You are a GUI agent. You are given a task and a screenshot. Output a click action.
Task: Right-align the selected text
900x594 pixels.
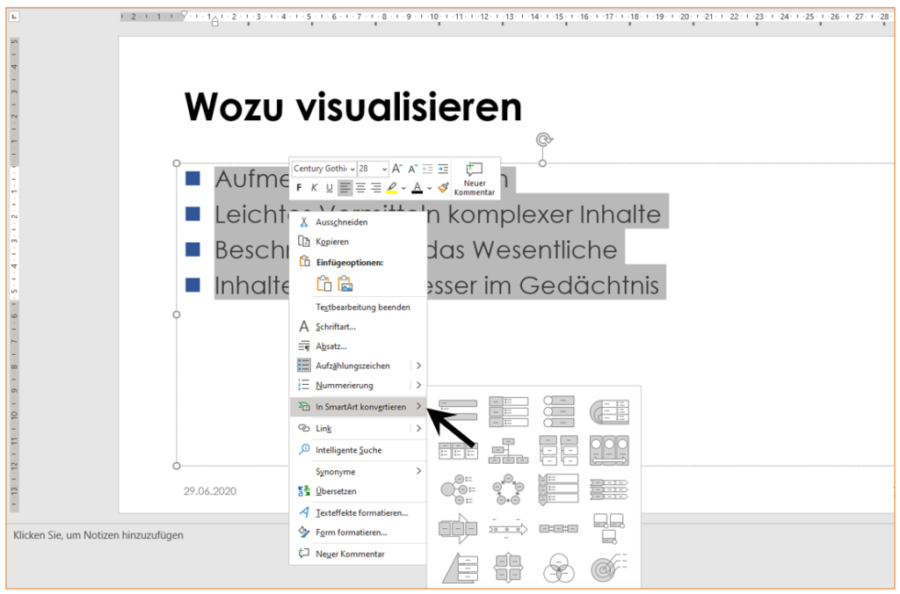pos(376,188)
